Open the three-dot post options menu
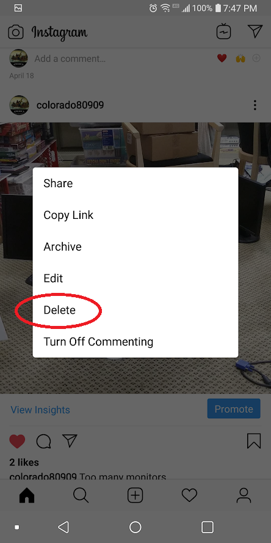 point(255,105)
